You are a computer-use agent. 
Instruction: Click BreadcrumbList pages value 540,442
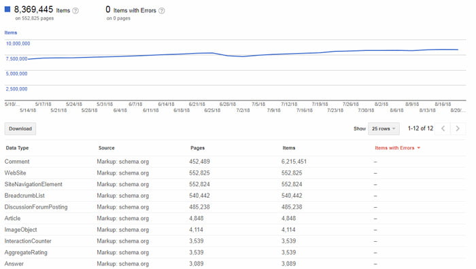tap(199, 196)
